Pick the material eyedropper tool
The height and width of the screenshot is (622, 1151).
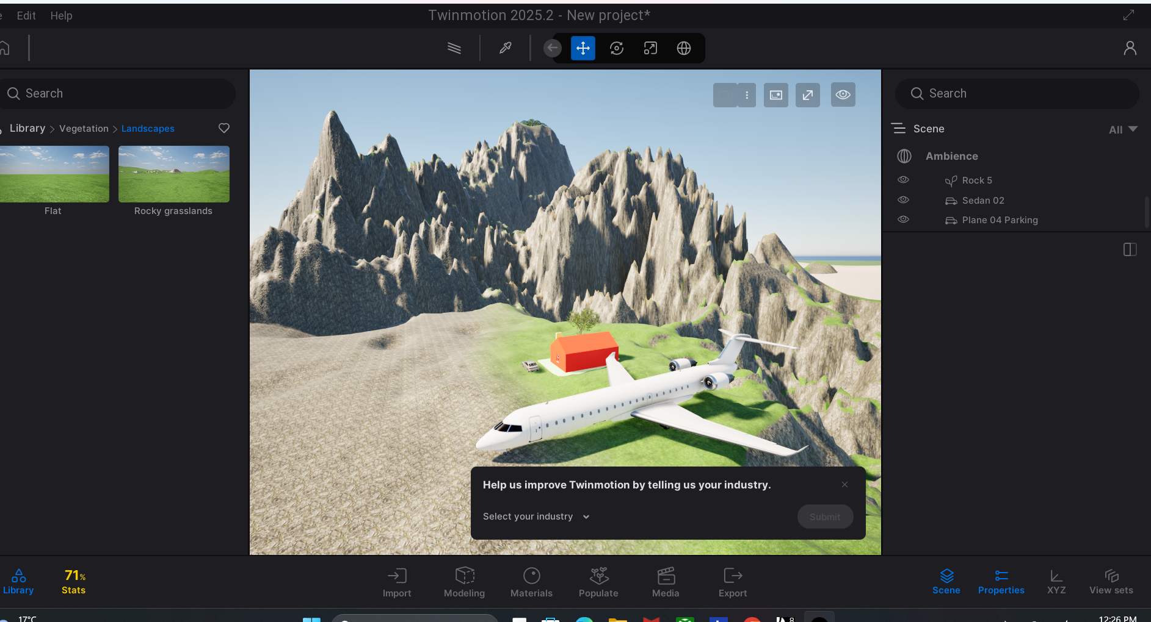click(x=506, y=48)
